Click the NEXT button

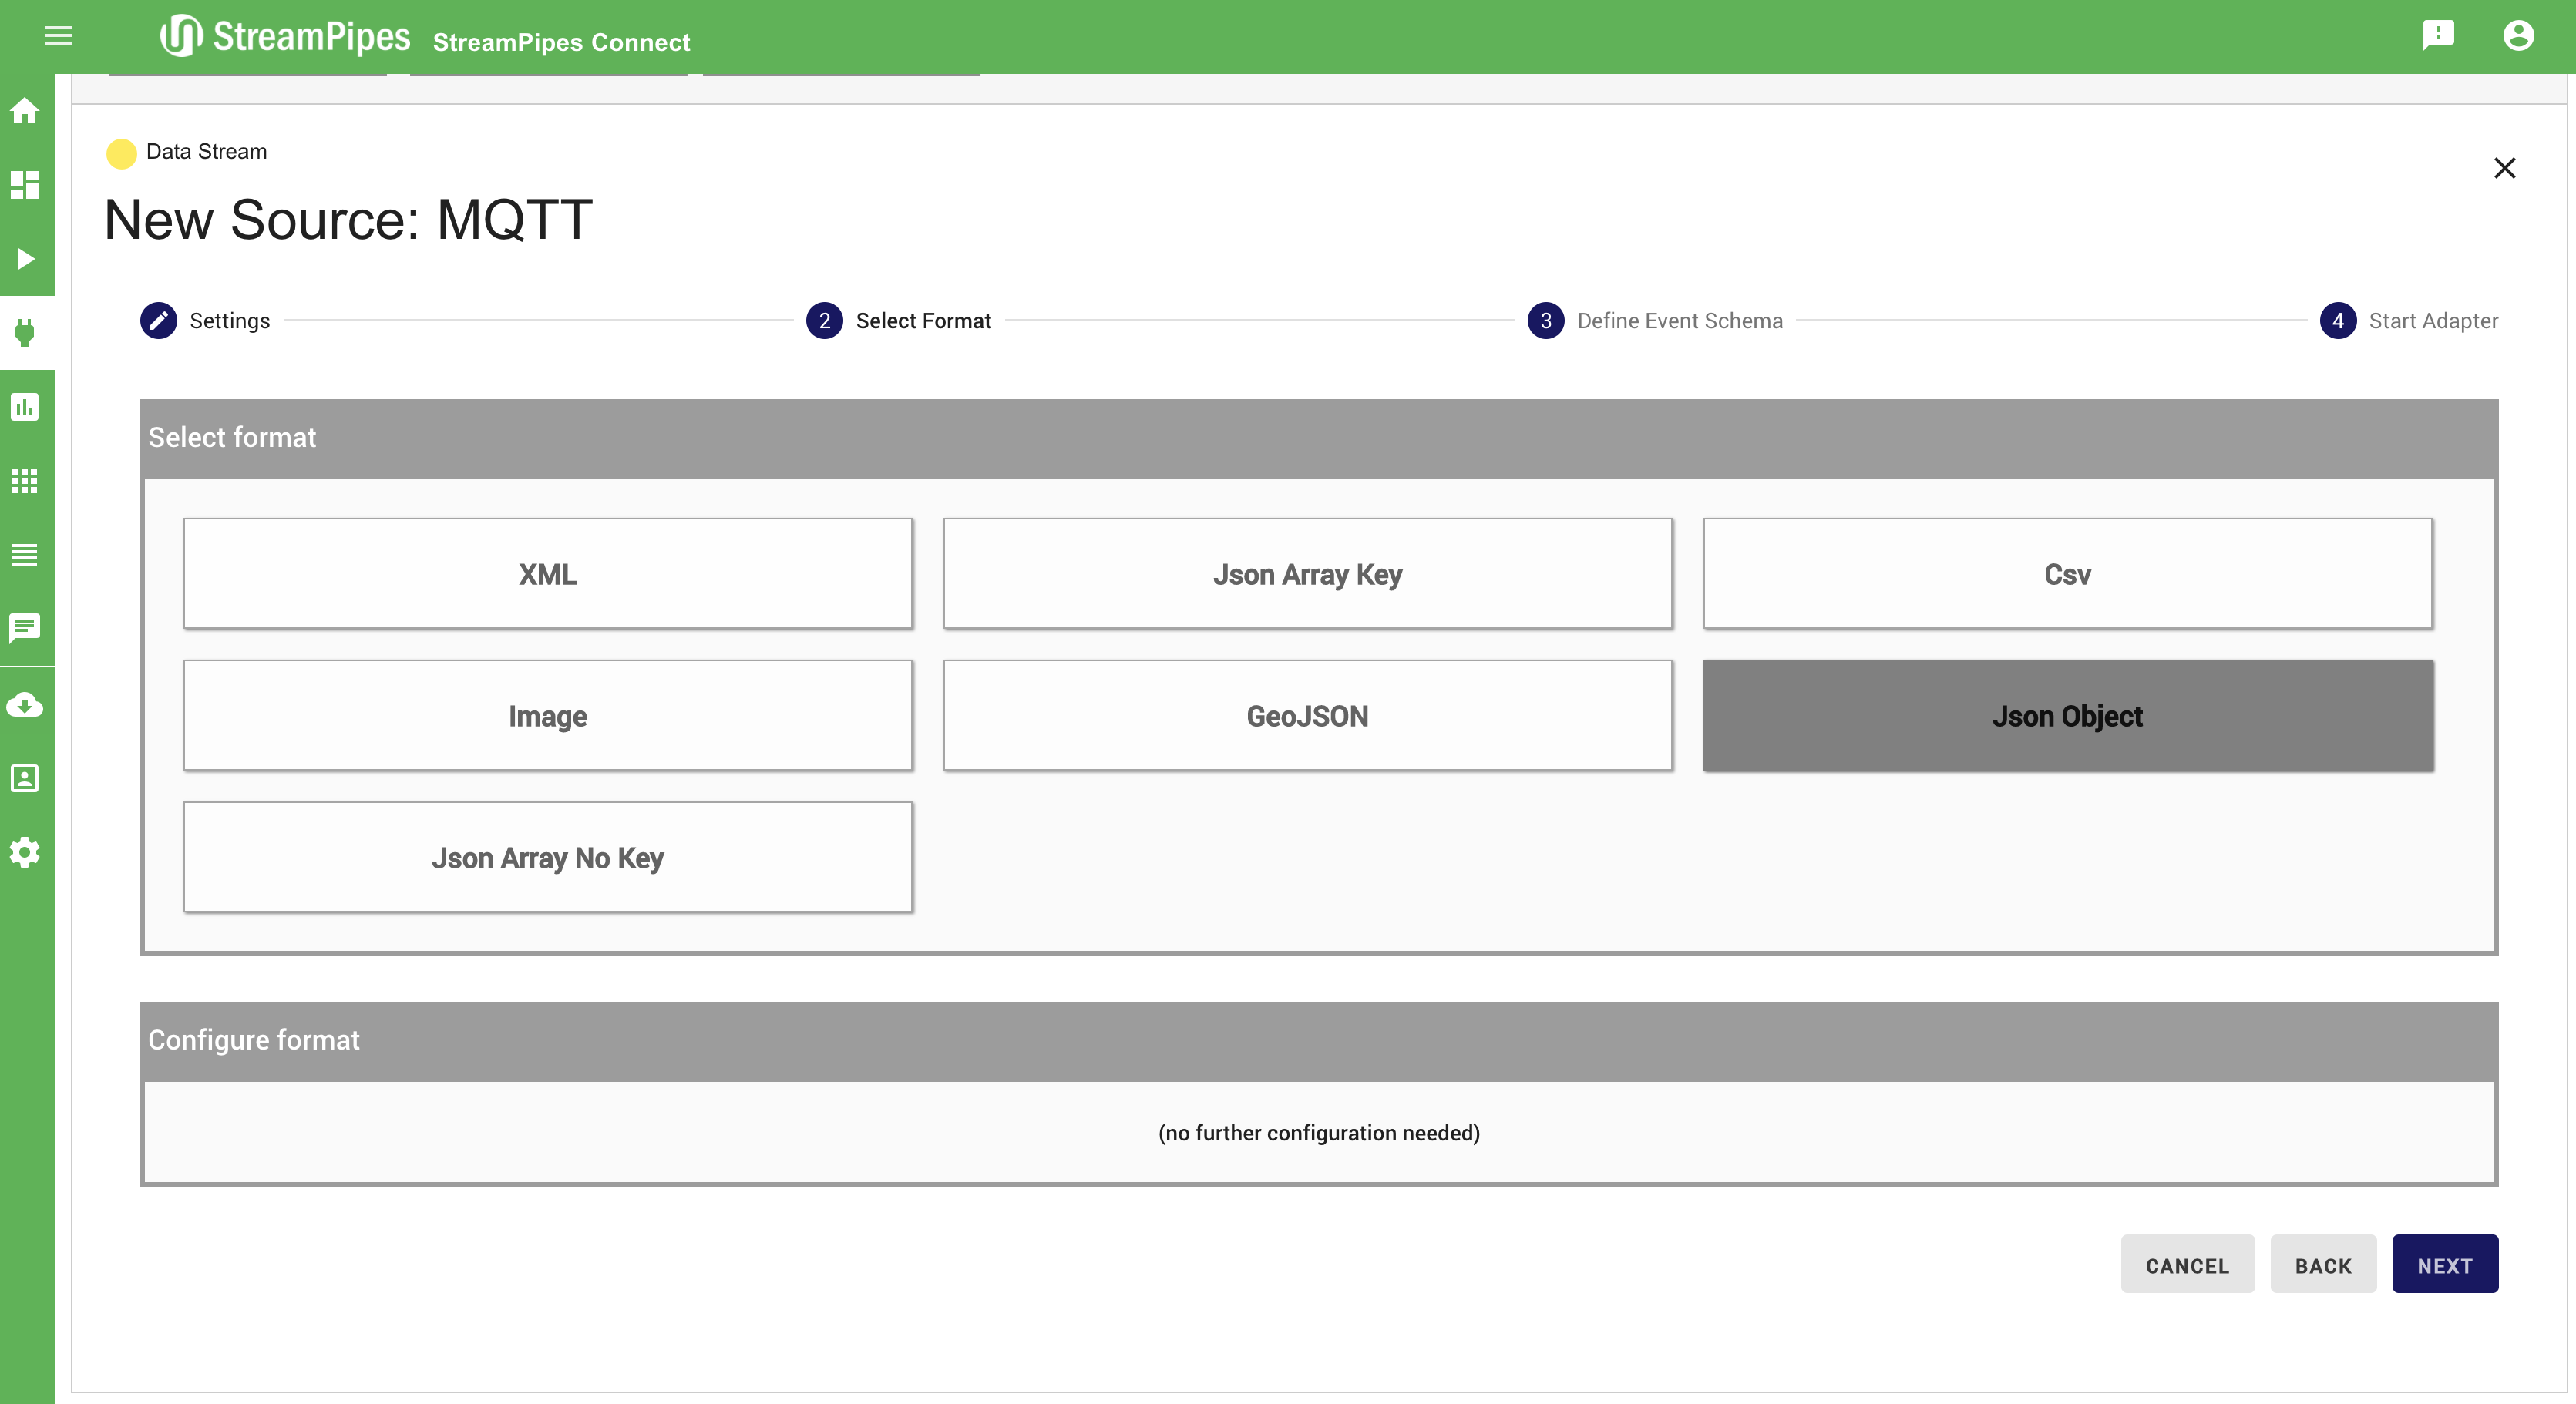(2444, 1265)
